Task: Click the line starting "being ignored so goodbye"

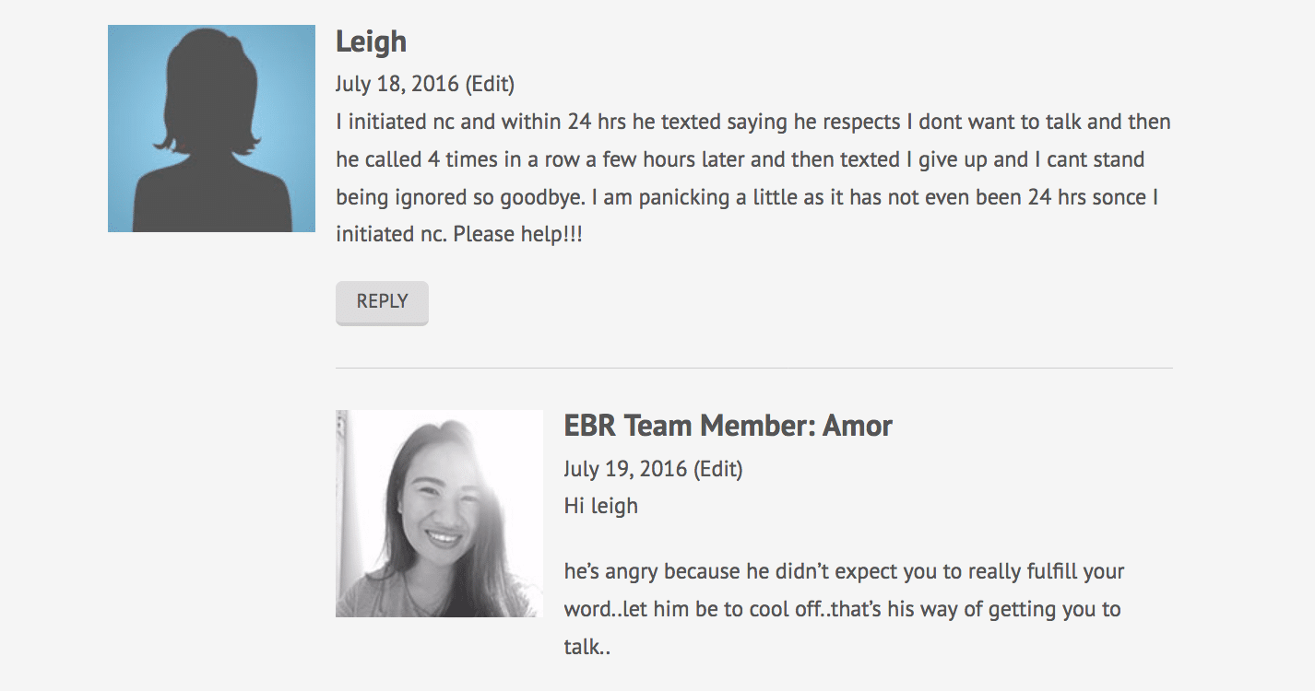Action: coord(746,197)
